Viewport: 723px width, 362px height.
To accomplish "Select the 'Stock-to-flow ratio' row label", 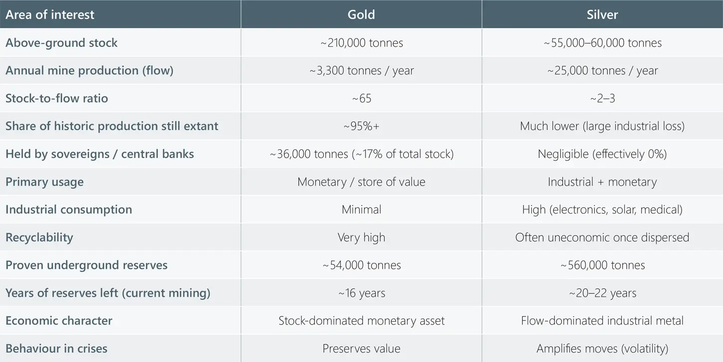I will (x=56, y=99).
